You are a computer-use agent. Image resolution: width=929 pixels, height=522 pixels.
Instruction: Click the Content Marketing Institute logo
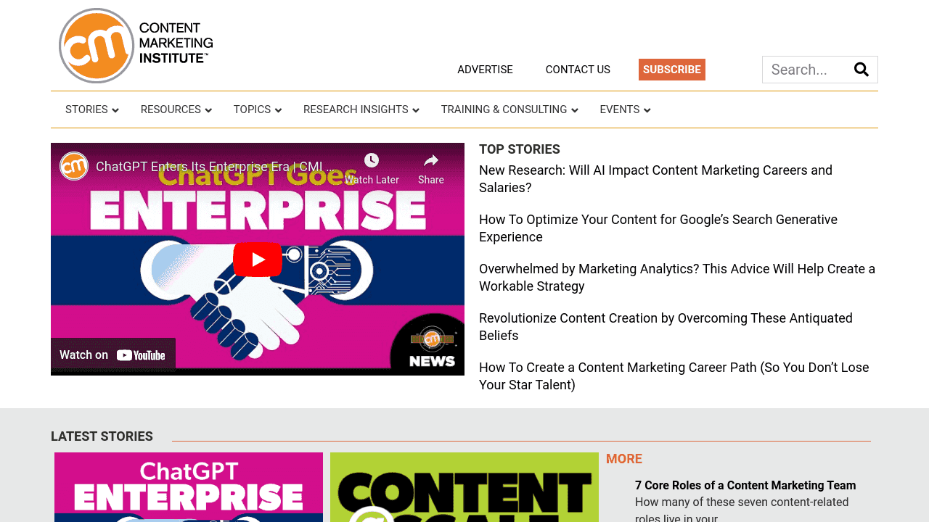click(136, 46)
